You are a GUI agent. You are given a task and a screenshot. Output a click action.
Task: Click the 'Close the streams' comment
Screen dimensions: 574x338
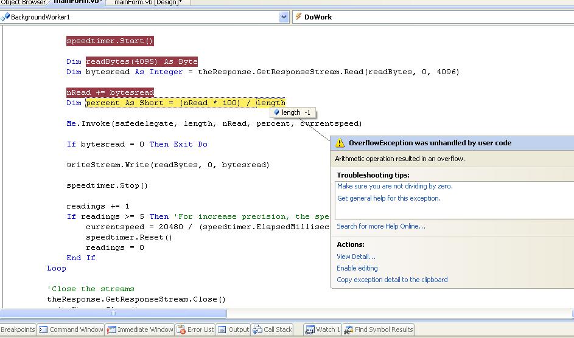91,289
